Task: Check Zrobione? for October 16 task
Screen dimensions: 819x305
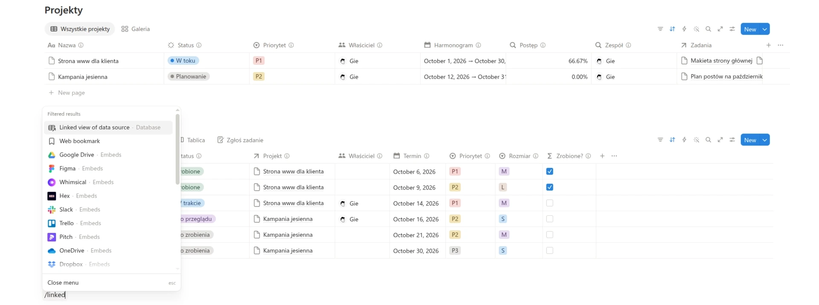Action: [x=549, y=219]
